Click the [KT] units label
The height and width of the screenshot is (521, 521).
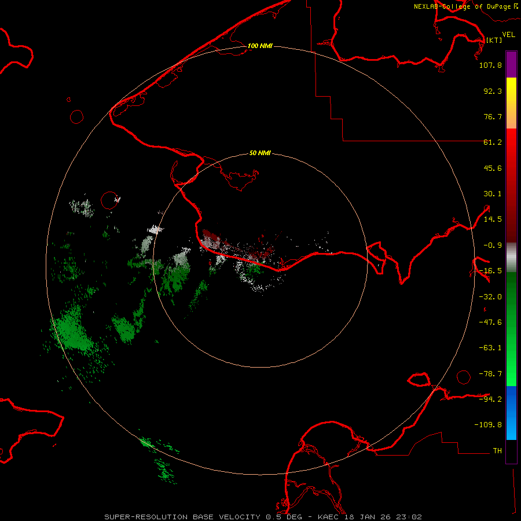[x=494, y=40]
